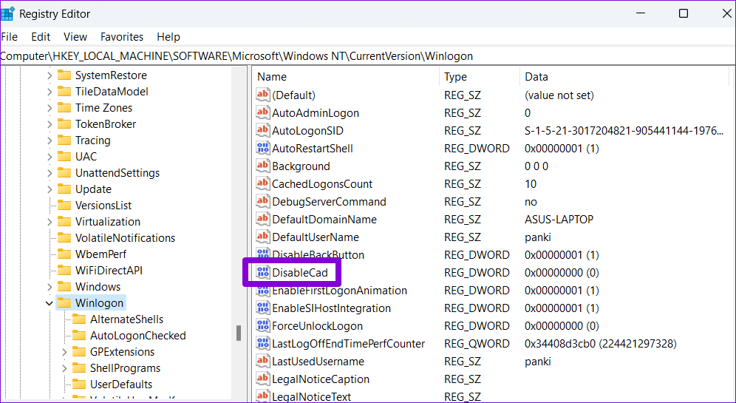The image size is (736, 403).
Task: Click the LegalNoticeText value name
Action: [x=312, y=397]
